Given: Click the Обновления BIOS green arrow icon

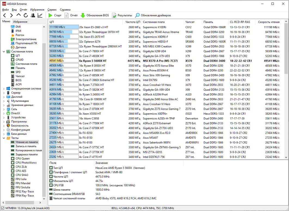Looking at the screenshot, I should [x=83, y=15].
